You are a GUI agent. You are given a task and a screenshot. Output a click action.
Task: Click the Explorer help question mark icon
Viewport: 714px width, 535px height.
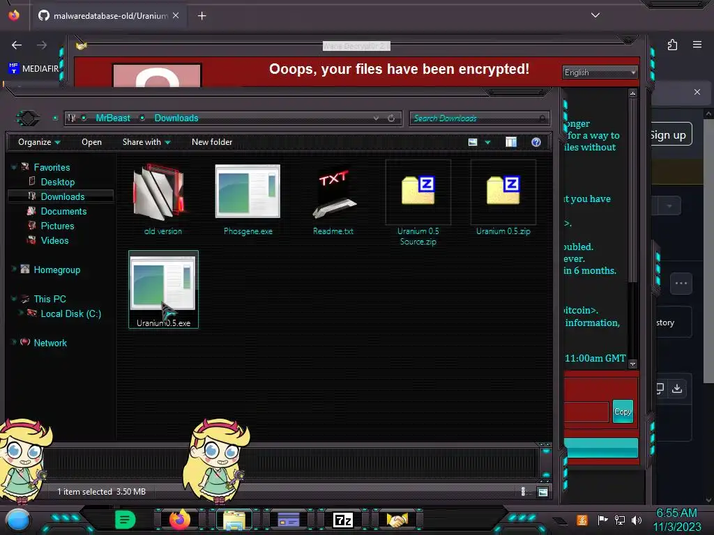(x=536, y=142)
